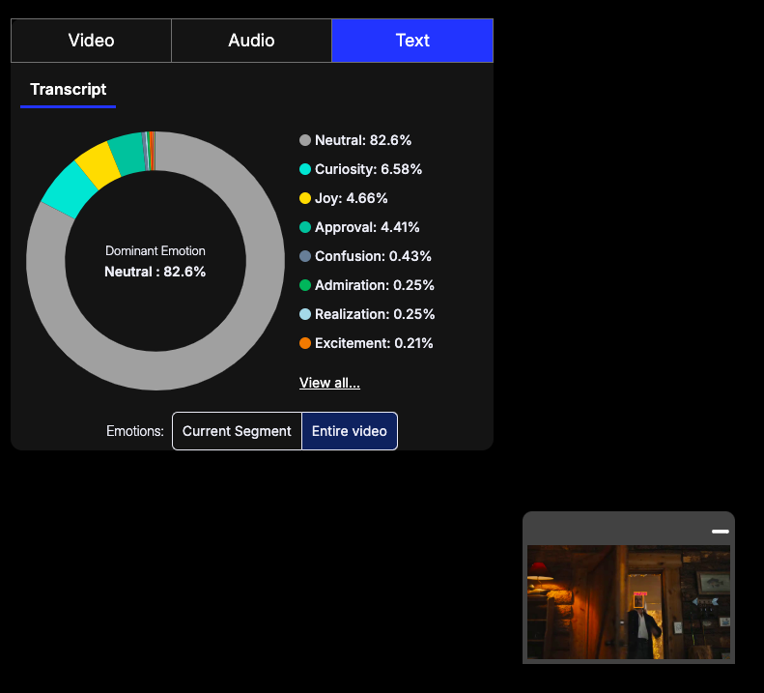Select the 'Curiosity: 6.58%' legend entry
764x693 pixels.
(360, 169)
